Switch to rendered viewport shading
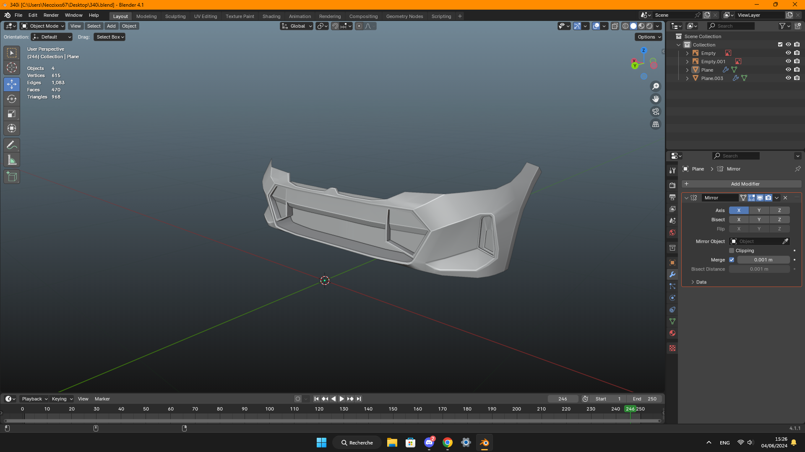The image size is (805, 452). pos(649,26)
